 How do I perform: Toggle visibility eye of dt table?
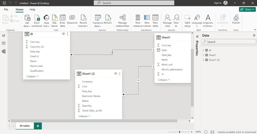(x=63, y=34)
